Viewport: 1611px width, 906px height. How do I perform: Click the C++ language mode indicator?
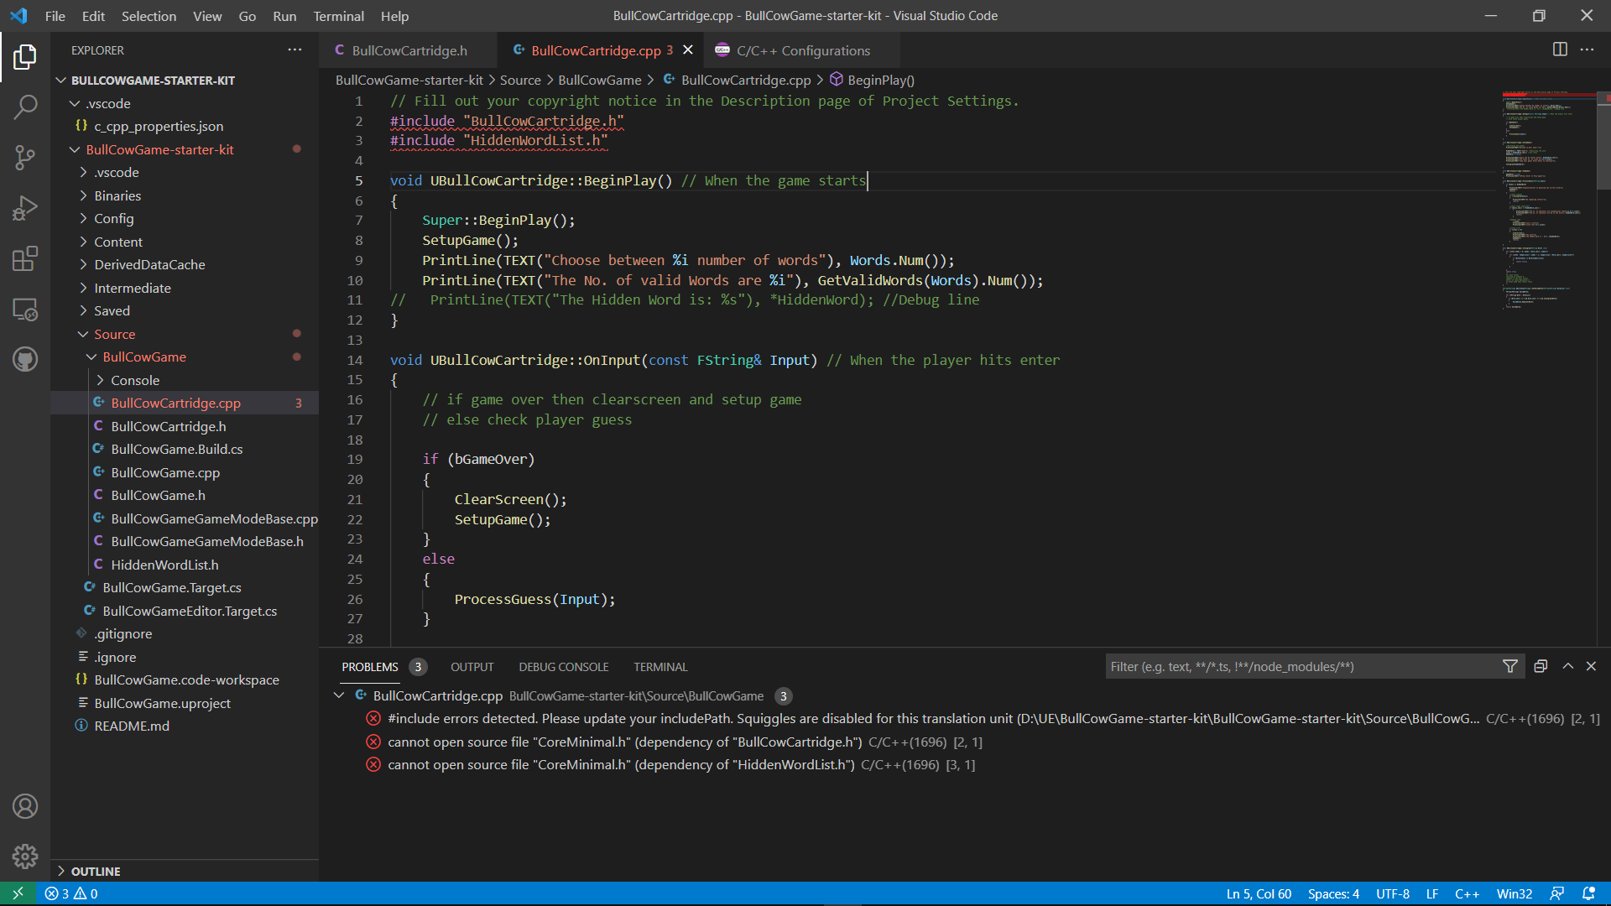[1467, 893]
